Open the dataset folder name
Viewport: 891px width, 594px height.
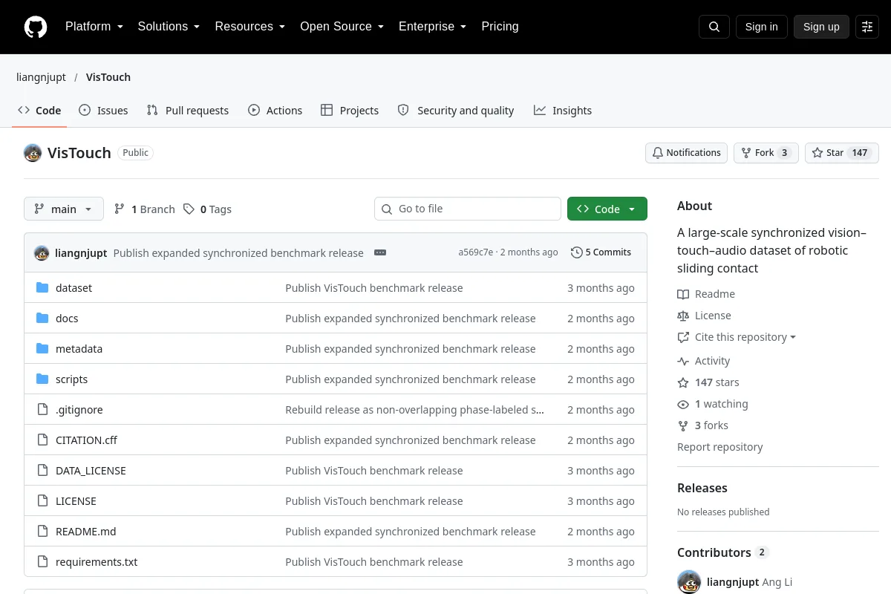tap(74, 288)
